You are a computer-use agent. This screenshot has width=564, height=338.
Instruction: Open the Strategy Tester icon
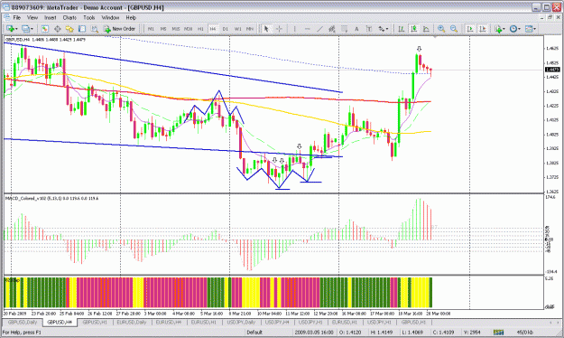(x=95, y=29)
